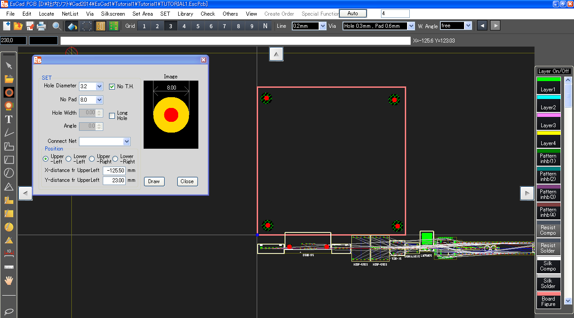Select grid preset N
Screen dimensions: 574x318
click(265, 26)
